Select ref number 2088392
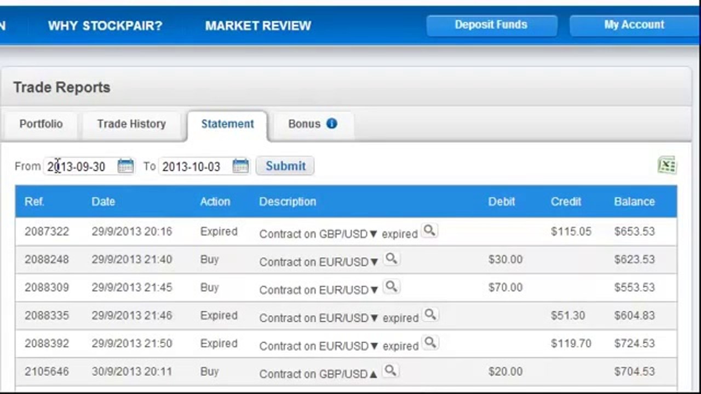The image size is (701, 394). [47, 344]
